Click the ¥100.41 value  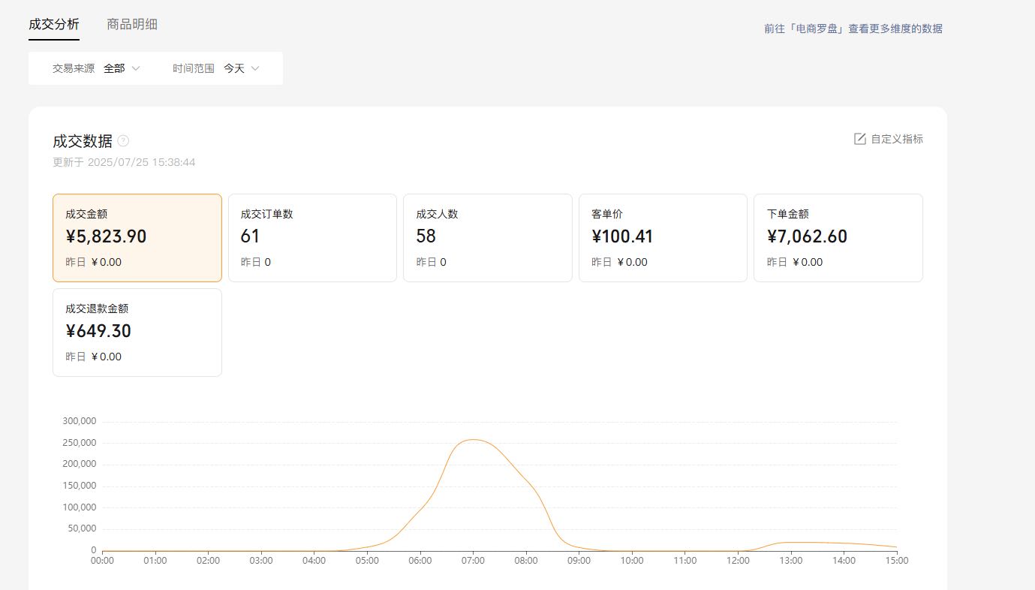(622, 236)
